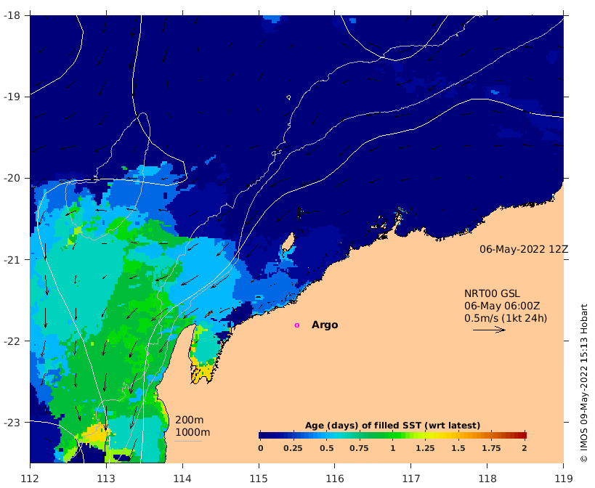Click the peach-colored offshore island near 115.4E
The width and height of the screenshot is (595, 488).
(x=289, y=242)
